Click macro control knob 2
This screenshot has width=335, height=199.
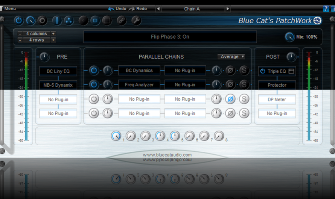[x=131, y=136]
